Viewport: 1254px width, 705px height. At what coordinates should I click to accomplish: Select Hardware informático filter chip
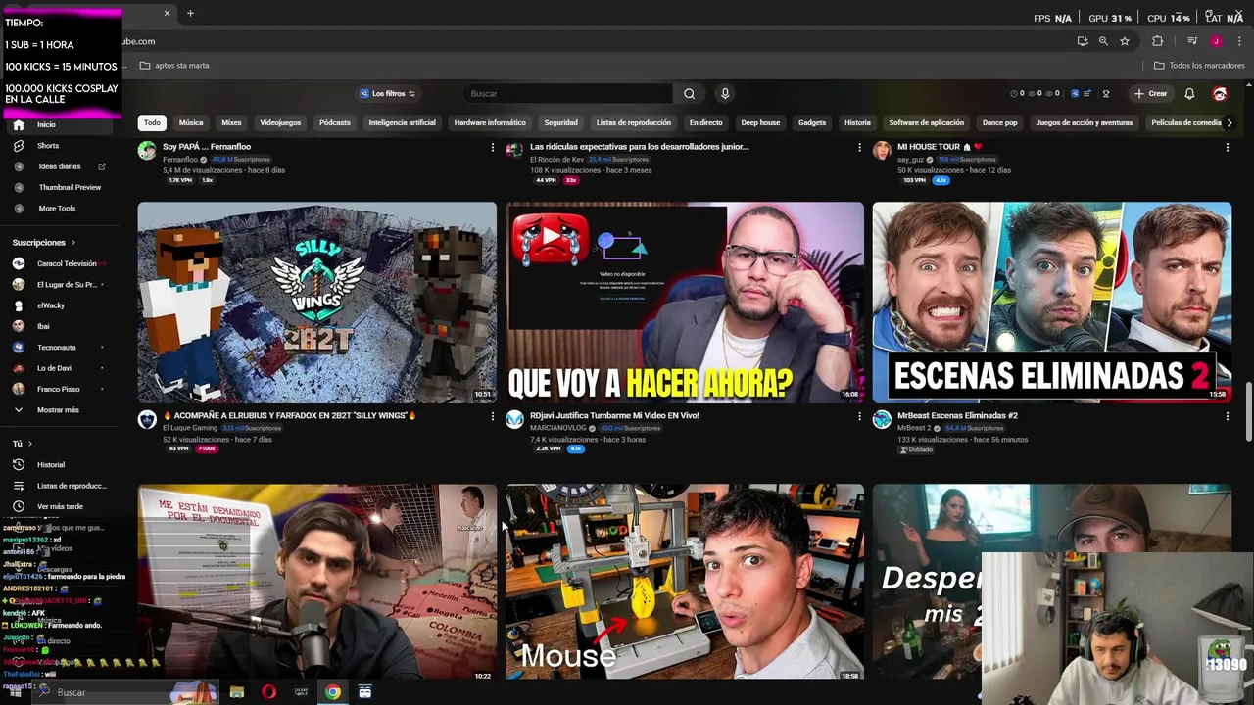coord(490,123)
